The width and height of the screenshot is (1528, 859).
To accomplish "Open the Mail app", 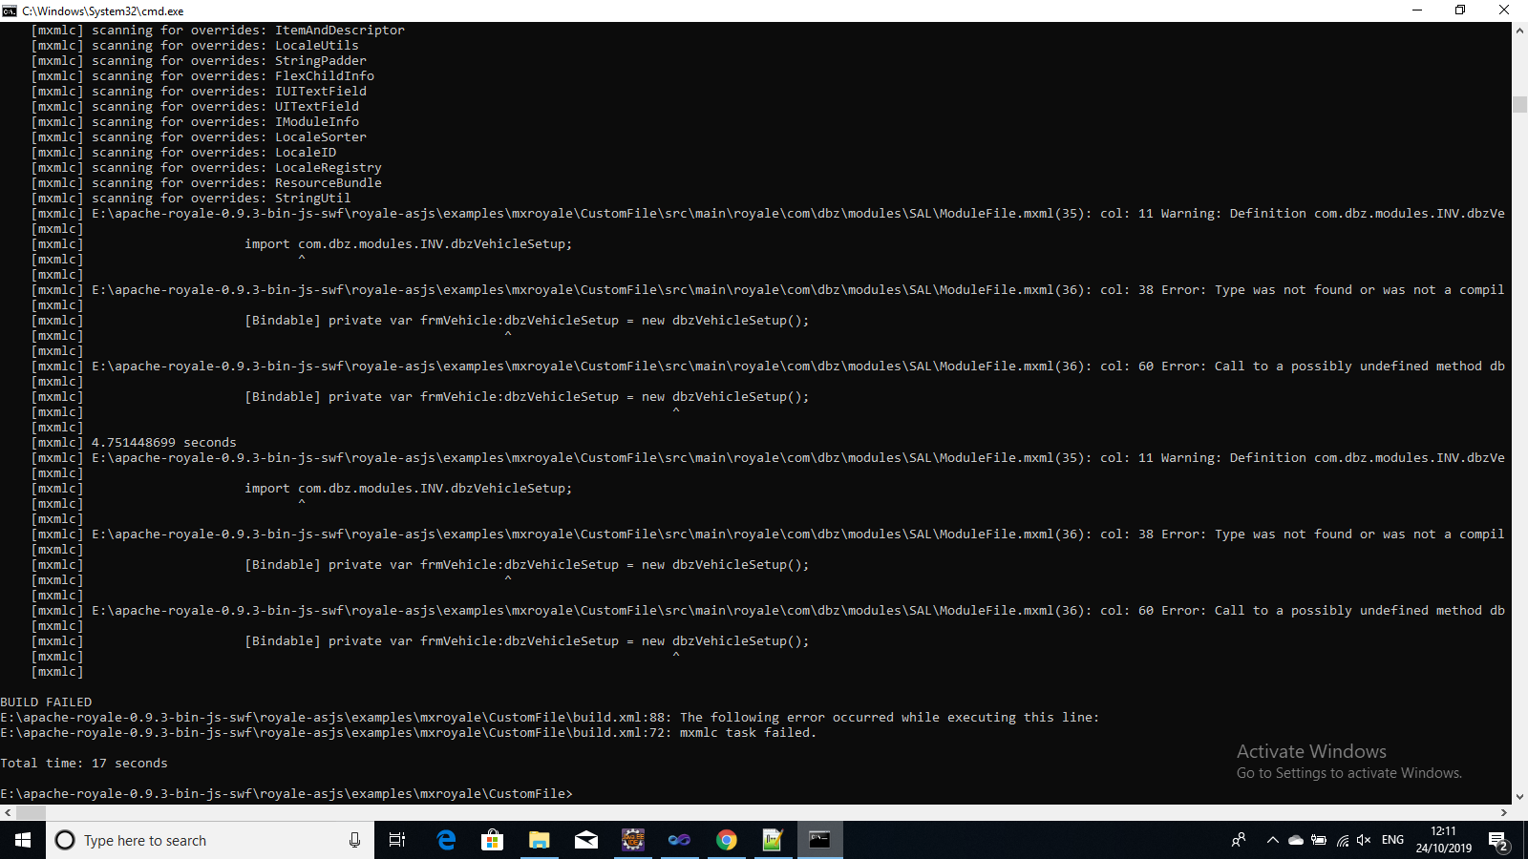I will pos(585,840).
